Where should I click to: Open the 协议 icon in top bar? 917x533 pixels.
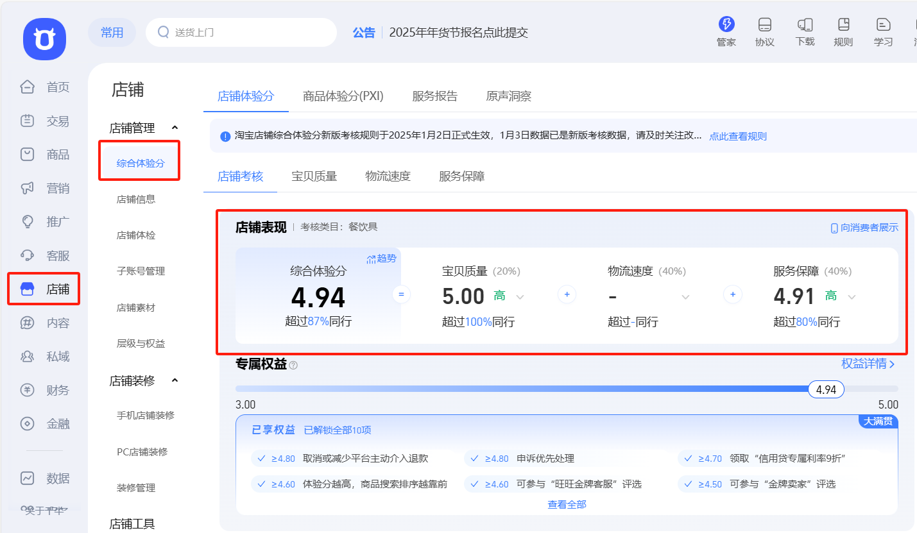point(764,25)
